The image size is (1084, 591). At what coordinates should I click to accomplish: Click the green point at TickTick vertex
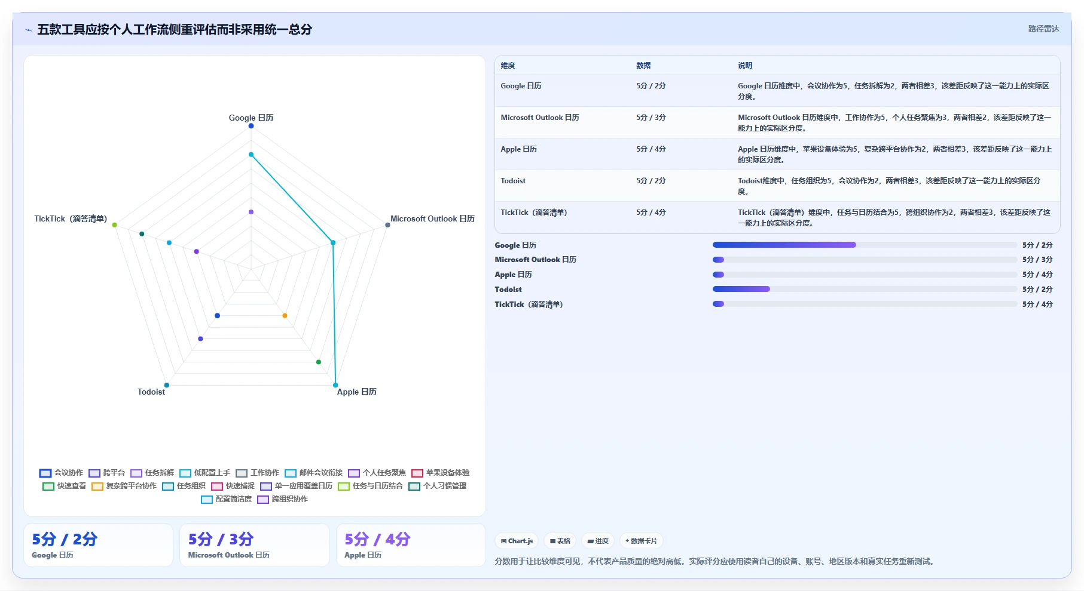[115, 225]
